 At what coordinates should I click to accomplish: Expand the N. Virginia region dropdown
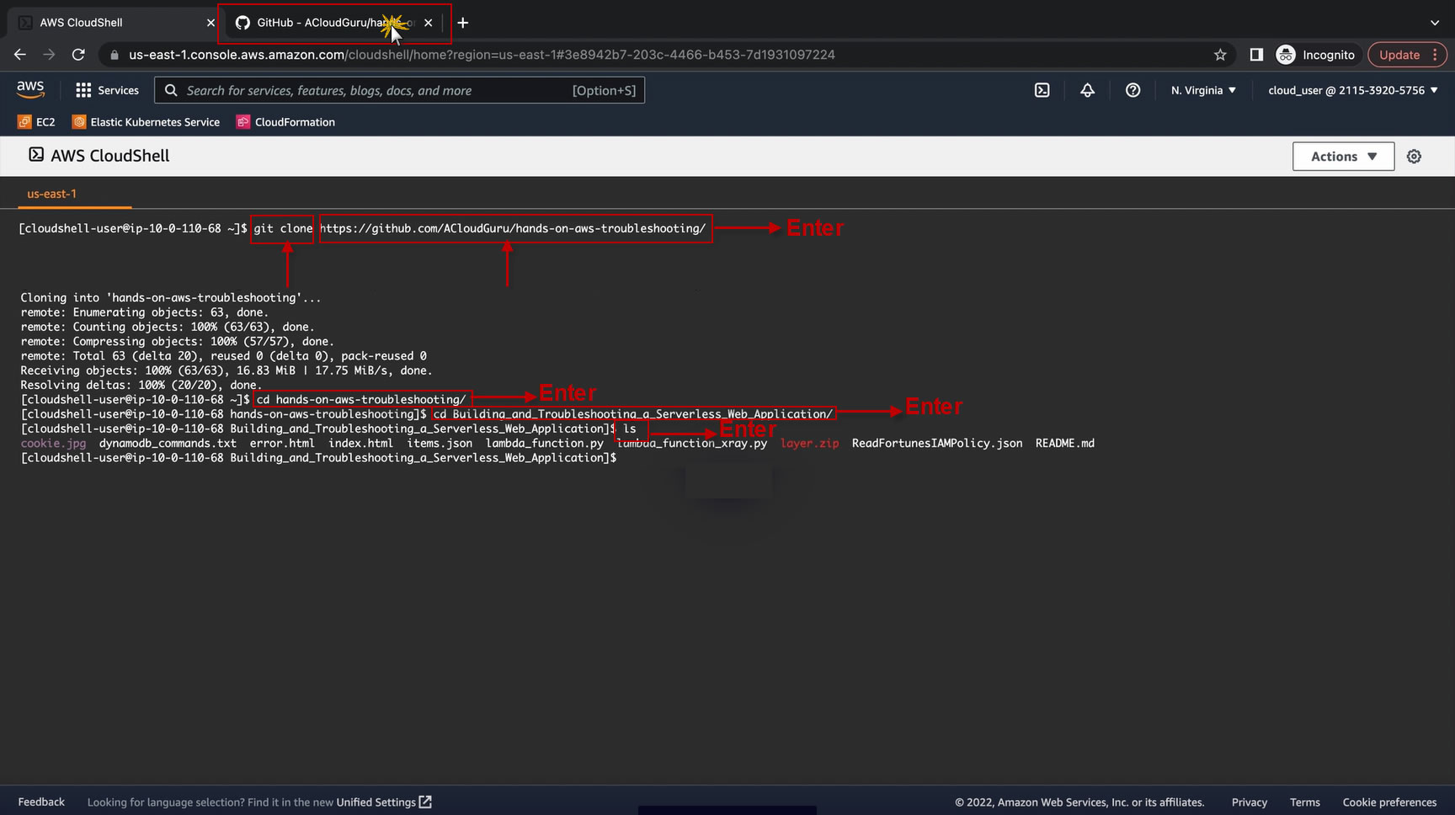[x=1203, y=90]
